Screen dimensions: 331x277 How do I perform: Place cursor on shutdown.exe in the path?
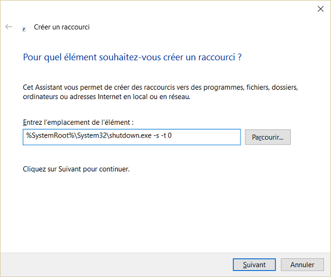click(x=130, y=135)
